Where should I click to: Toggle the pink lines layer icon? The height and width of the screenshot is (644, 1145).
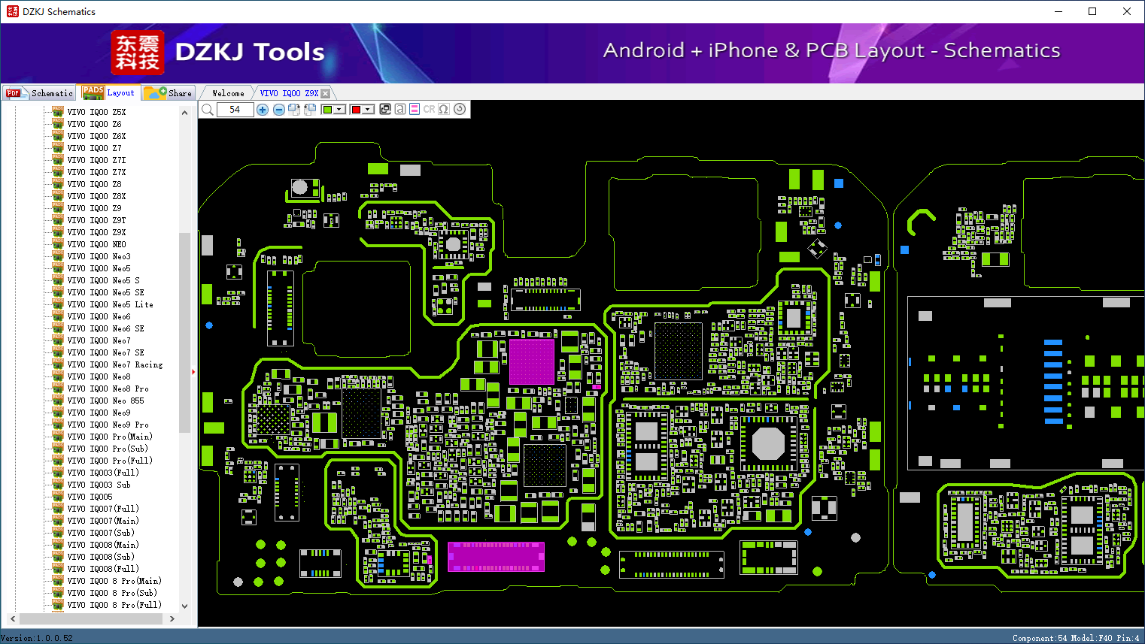pyautogui.click(x=415, y=109)
